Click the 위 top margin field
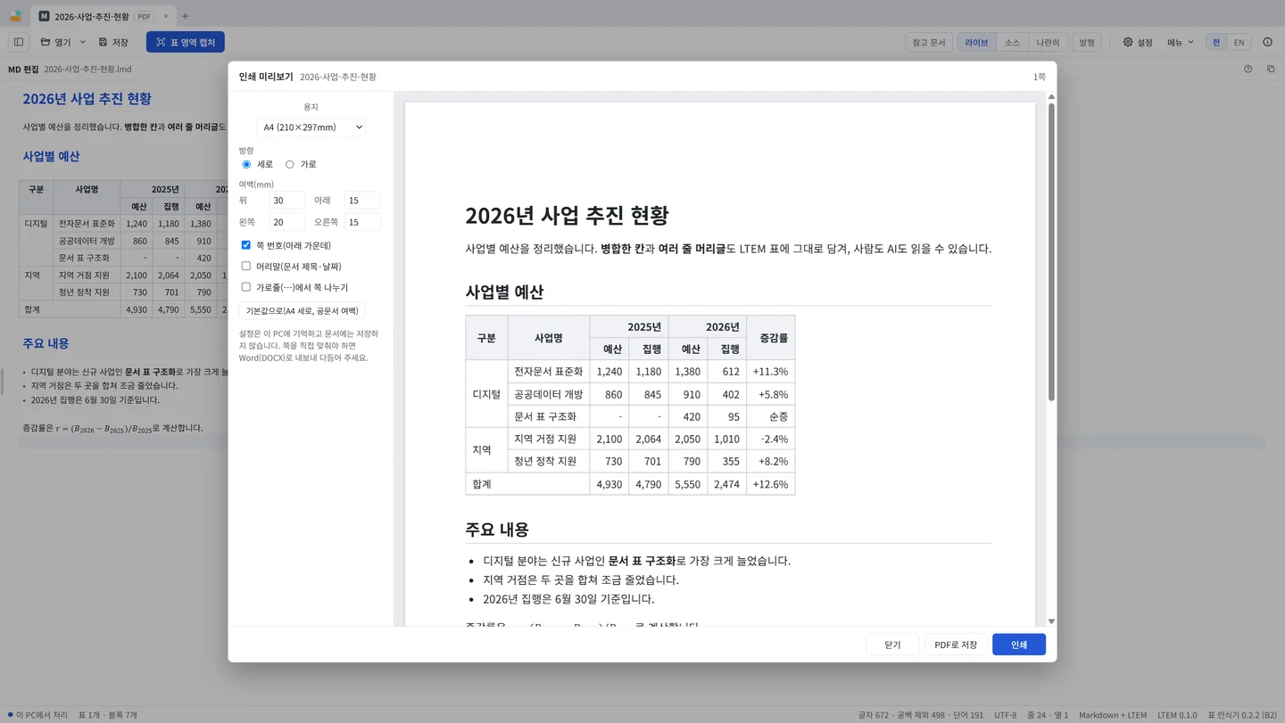The width and height of the screenshot is (1285, 723). [287, 201]
